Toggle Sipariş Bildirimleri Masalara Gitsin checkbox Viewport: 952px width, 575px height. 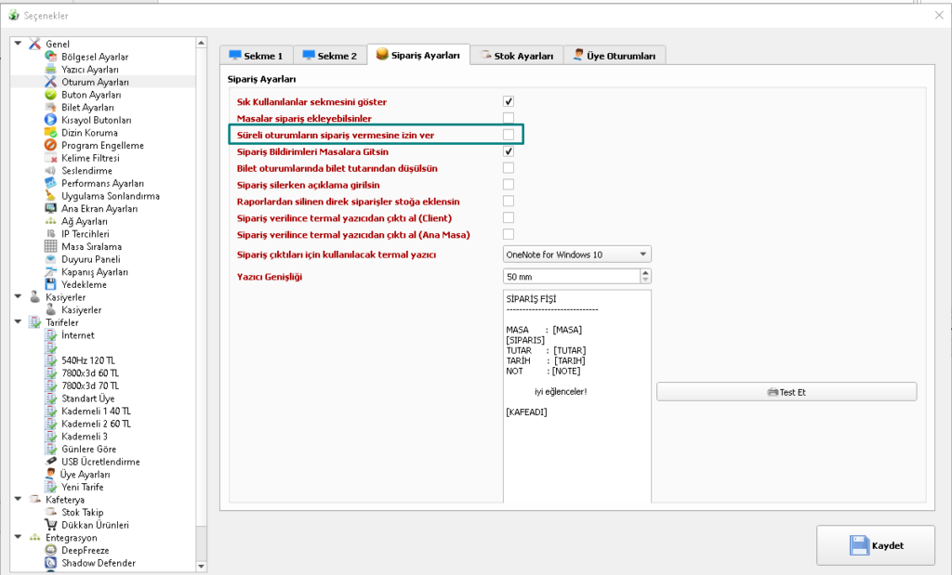coord(509,151)
